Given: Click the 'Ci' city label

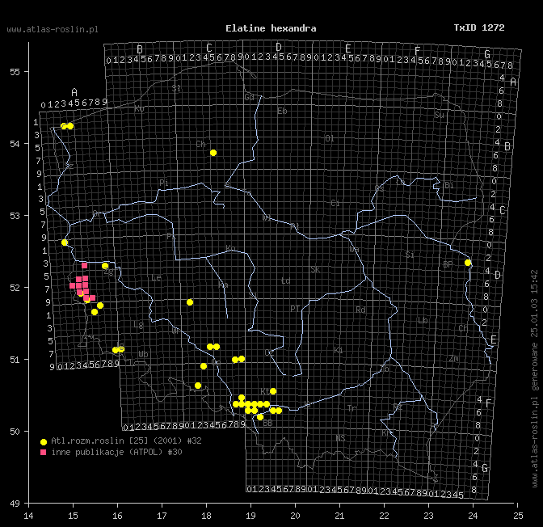Looking at the screenshot, I should click(335, 203).
